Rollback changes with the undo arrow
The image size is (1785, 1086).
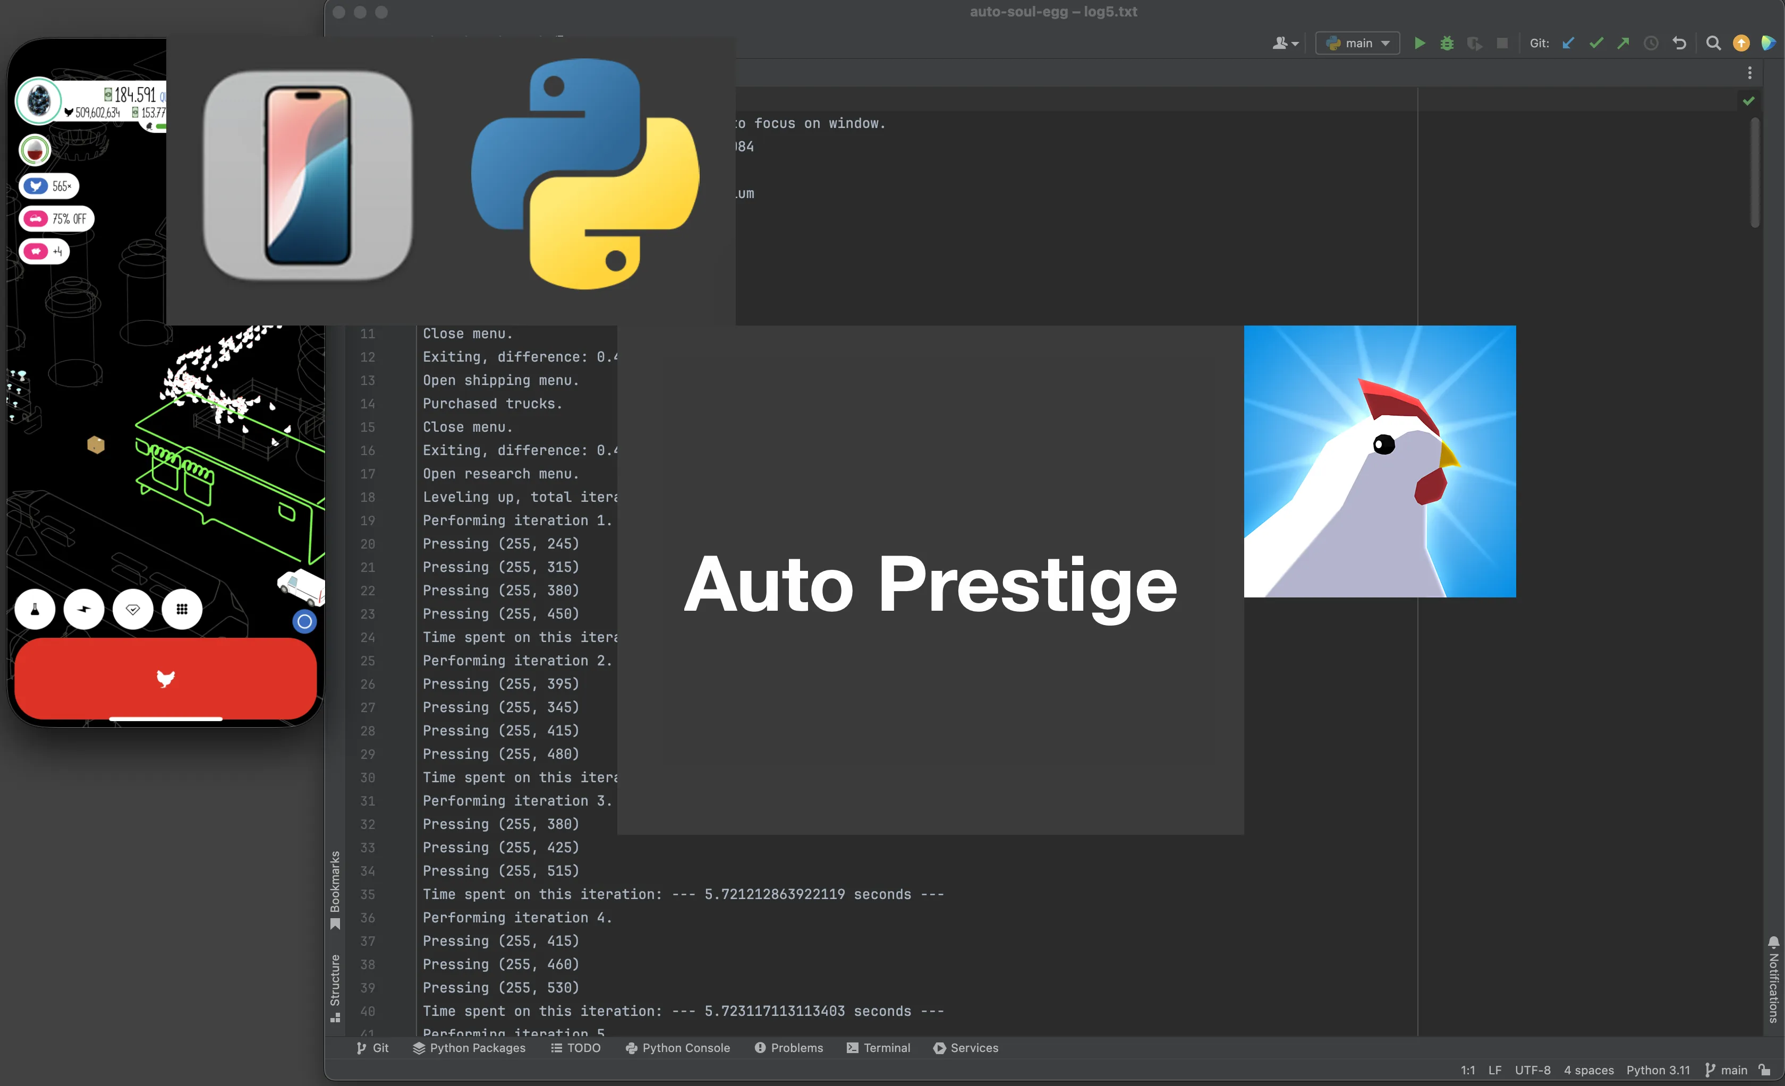1679,44
